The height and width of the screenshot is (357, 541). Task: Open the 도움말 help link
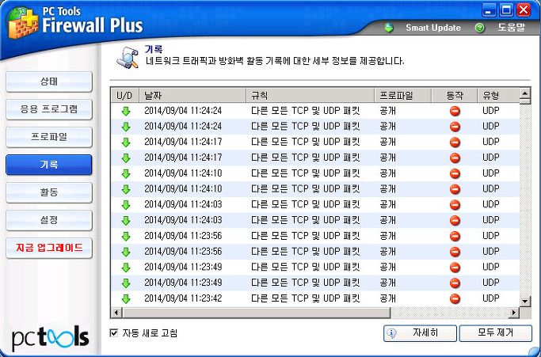(511, 28)
